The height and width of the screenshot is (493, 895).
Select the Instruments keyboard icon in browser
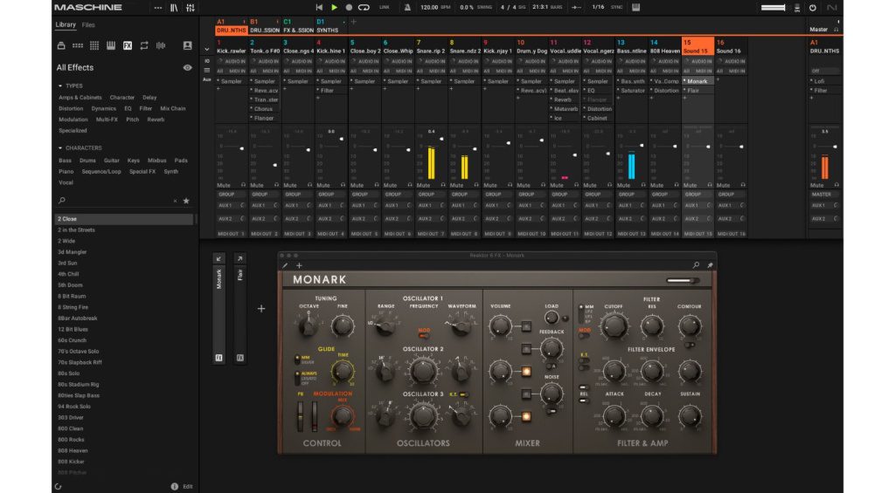[111, 45]
